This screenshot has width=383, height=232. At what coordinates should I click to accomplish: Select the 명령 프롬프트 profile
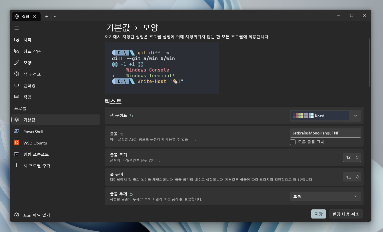coord(55,154)
